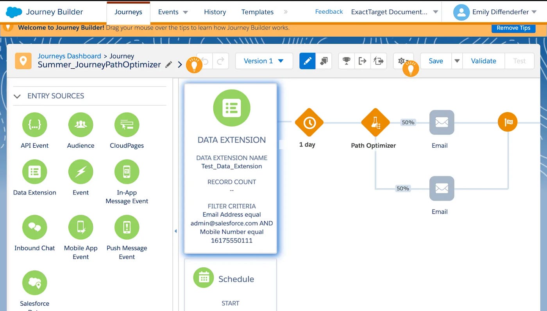
Task: Click the 50% label on the top branch
Action: [408, 122]
